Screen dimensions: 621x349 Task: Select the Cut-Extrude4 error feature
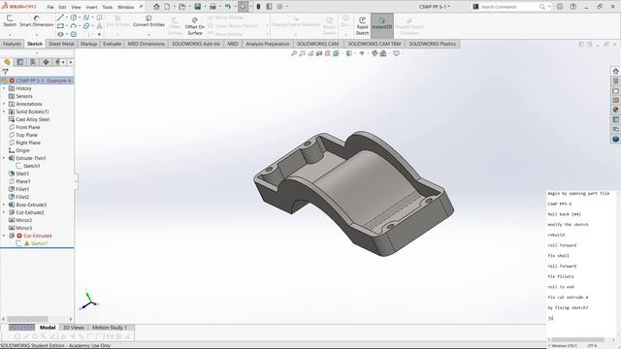[38, 236]
